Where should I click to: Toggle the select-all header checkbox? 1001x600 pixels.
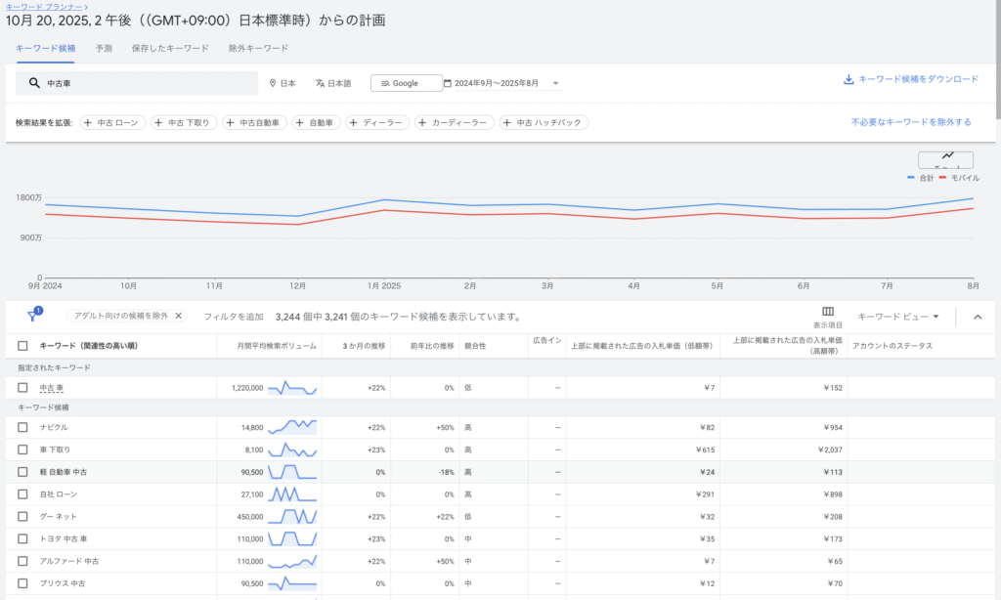point(22,345)
